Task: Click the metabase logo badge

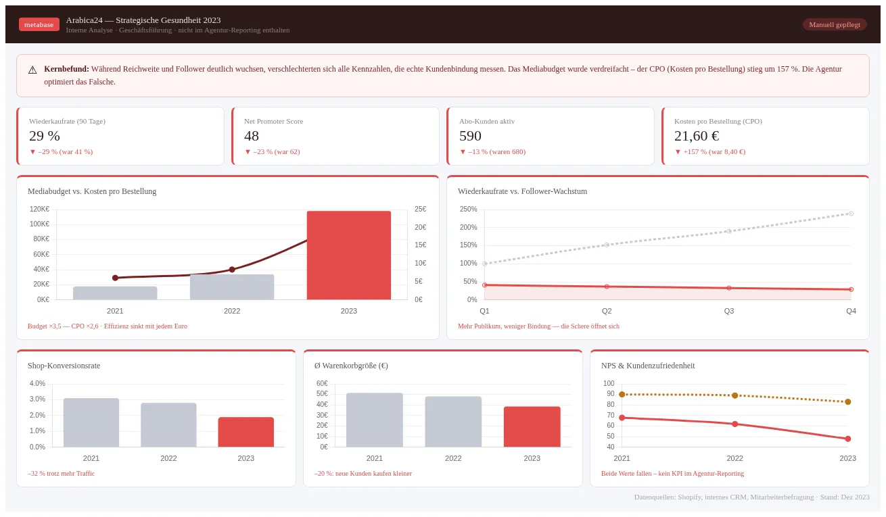Action: click(39, 24)
